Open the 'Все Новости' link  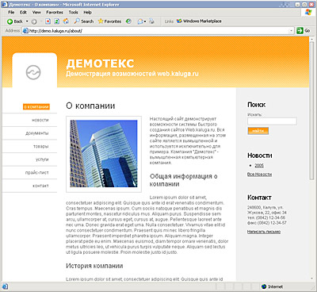point(259,175)
